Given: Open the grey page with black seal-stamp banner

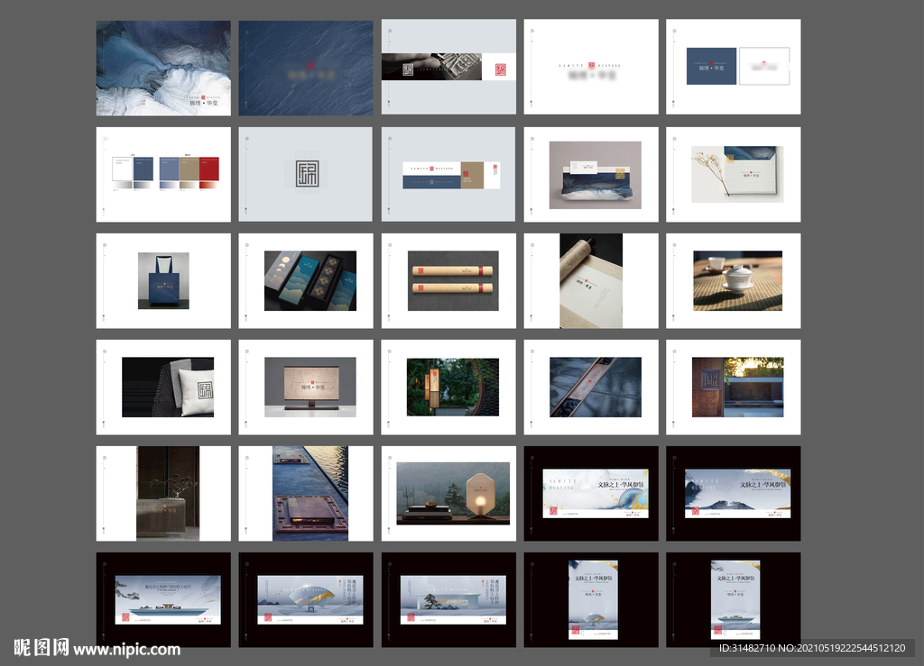Looking at the screenshot, I should click(x=448, y=67).
